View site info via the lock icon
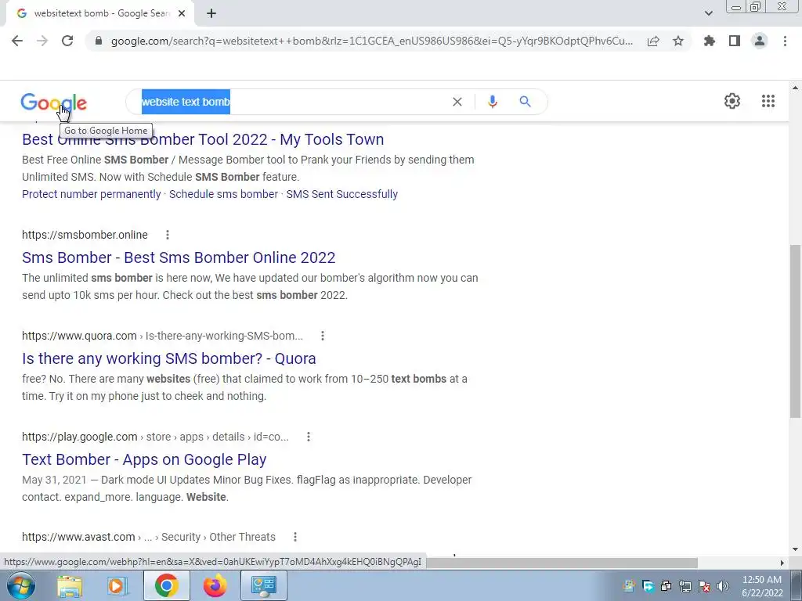802x601 pixels. [x=99, y=41]
